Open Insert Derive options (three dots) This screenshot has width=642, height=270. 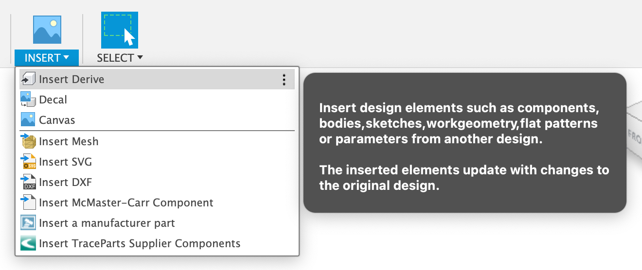point(284,80)
